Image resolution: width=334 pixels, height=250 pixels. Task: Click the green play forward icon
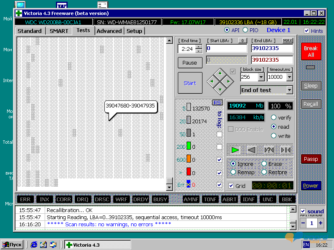235,150
